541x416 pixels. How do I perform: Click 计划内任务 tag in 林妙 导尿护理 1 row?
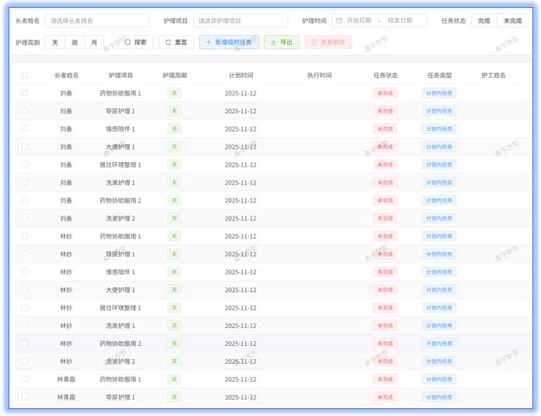(439, 254)
